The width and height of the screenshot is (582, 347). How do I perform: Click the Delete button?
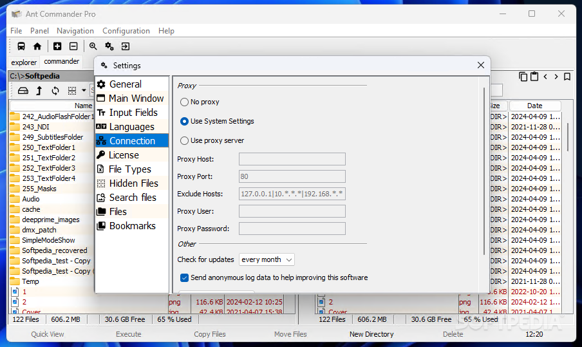[x=453, y=334]
